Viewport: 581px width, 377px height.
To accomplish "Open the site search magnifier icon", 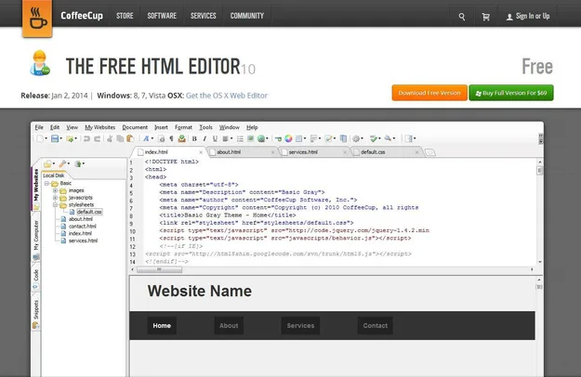I will click(x=462, y=17).
